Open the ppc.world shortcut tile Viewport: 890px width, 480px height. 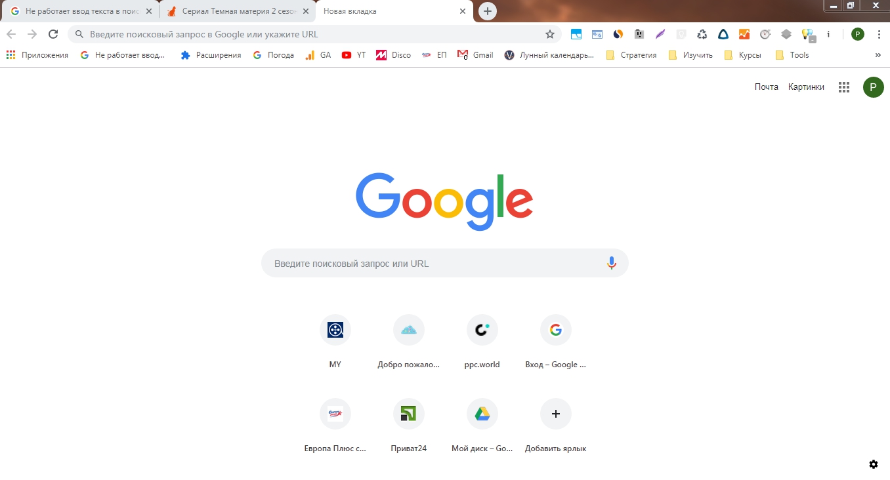pyautogui.click(x=482, y=343)
